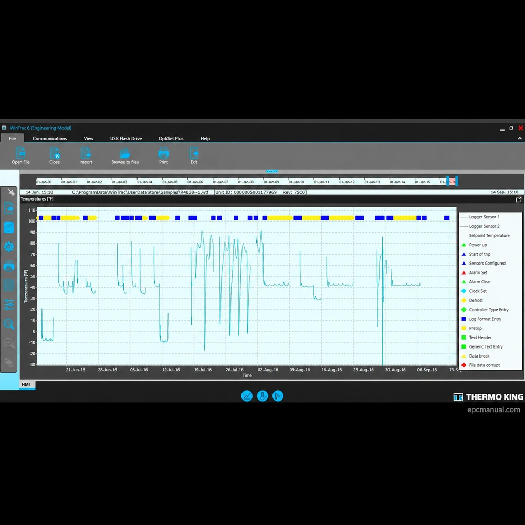The width and height of the screenshot is (525, 525).
Task: Toggle Setpoint Temperature in the legend
Action: [x=489, y=236]
